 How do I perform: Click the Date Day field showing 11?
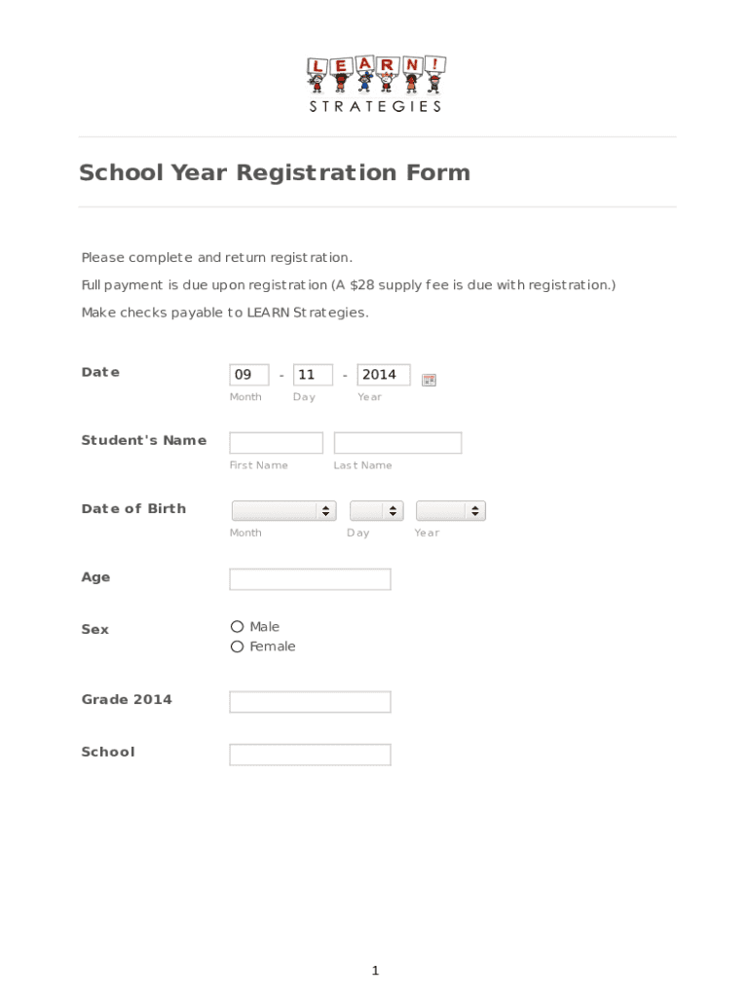click(x=312, y=375)
